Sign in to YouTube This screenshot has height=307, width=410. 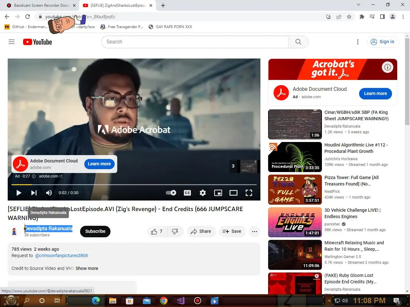point(382,42)
